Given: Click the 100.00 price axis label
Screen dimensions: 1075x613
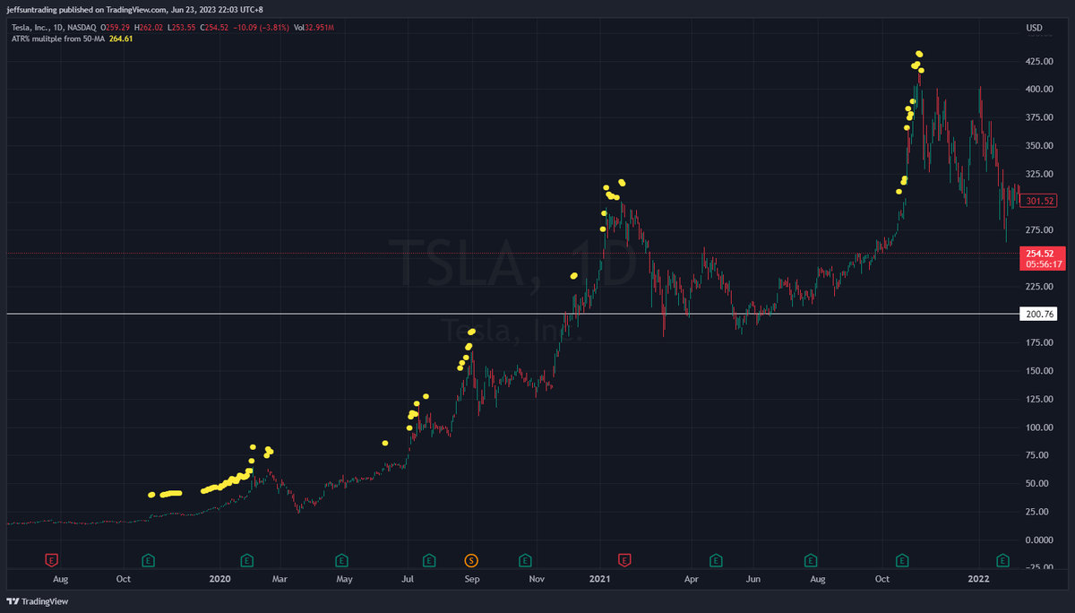Looking at the screenshot, I should 1039,427.
